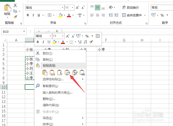Toggle Italic in ribbon font group
This screenshot has height=126, width=173.
coord(33,15)
